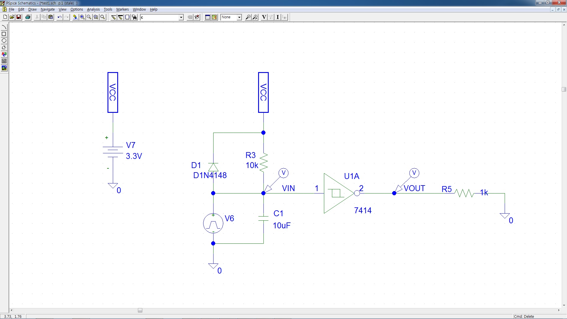Open the Get New Part browser
Image resolution: width=567 pixels, height=319 pixels.
coord(134,17)
